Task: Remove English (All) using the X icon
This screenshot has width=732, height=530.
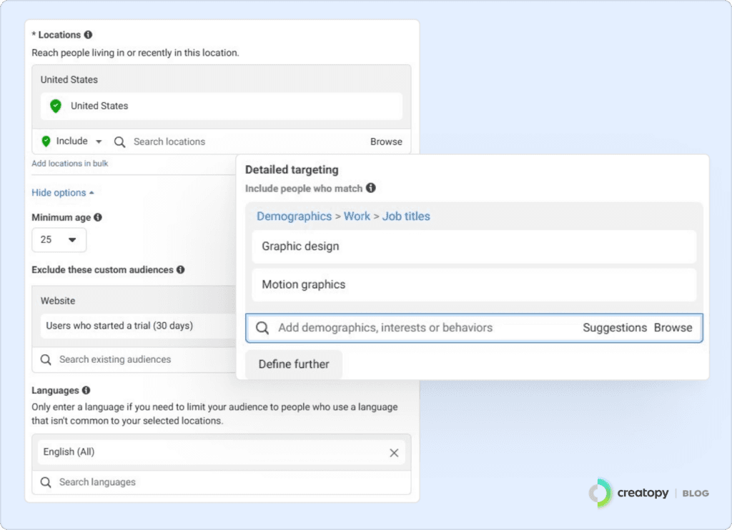Action: 394,452
